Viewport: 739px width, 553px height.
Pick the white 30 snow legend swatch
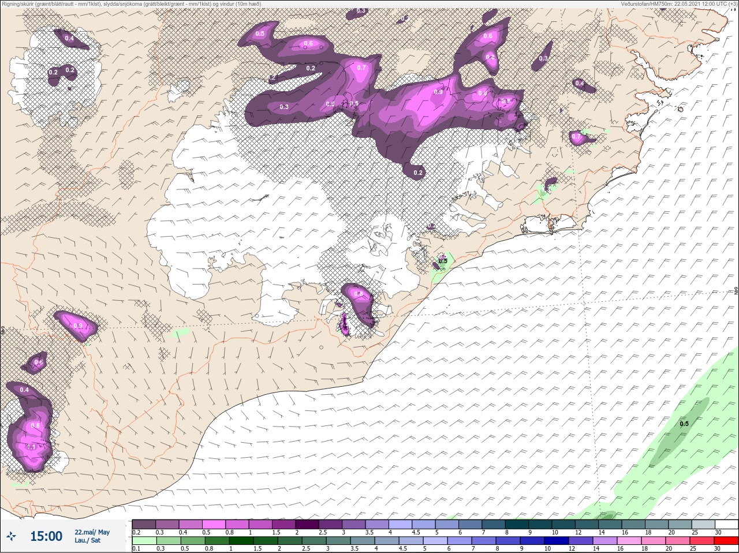coord(726,524)
